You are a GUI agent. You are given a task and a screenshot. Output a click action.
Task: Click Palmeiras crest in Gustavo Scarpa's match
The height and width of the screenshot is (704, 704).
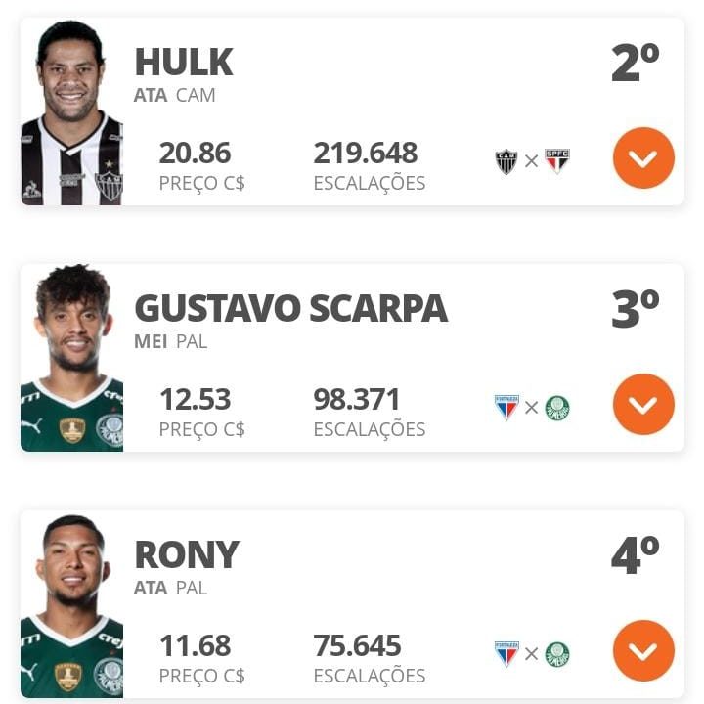[557, 408]
